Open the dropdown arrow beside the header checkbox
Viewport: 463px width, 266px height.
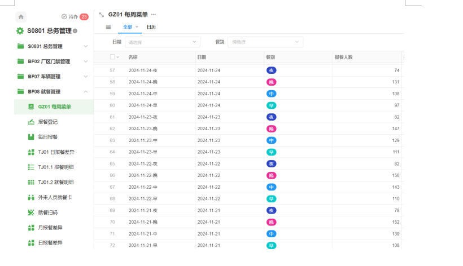click(118, 57)
